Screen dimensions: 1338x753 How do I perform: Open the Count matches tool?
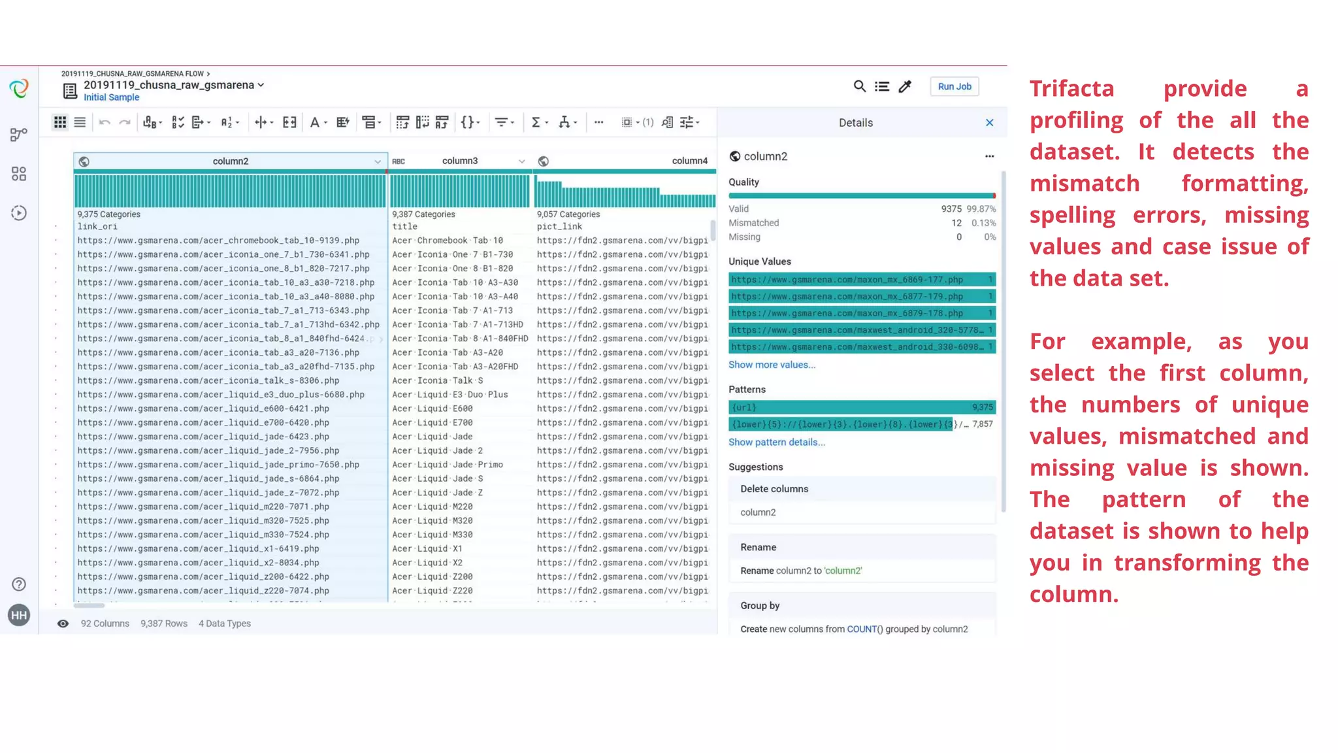tap(230, 122)
